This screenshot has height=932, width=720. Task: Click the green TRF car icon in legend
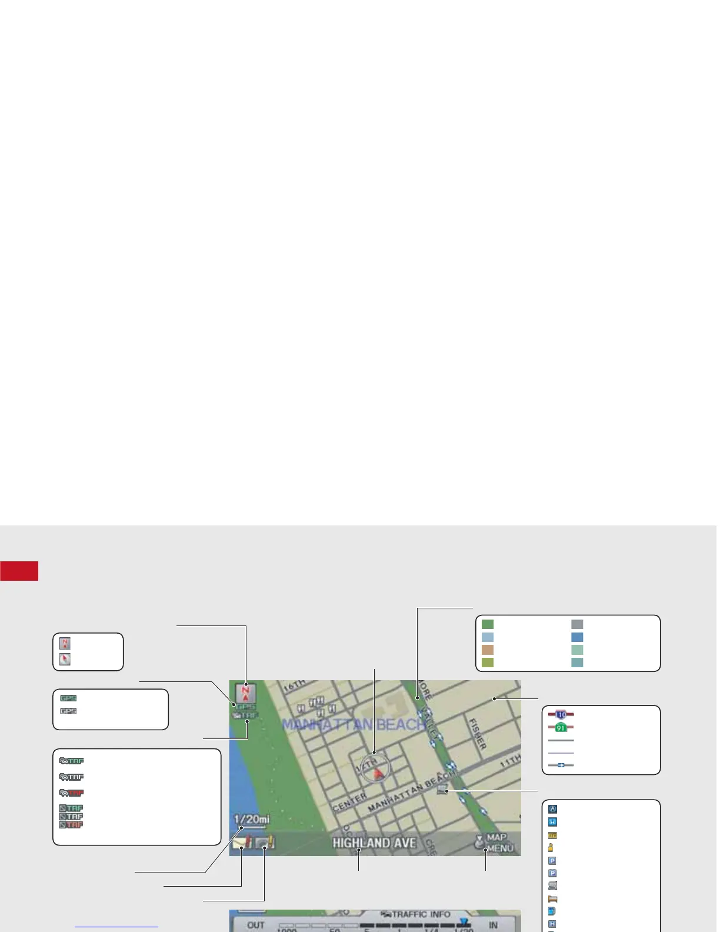pyautogui.click(x=71, y=761)
